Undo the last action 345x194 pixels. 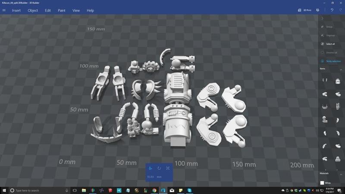click(x=332, y=10)
